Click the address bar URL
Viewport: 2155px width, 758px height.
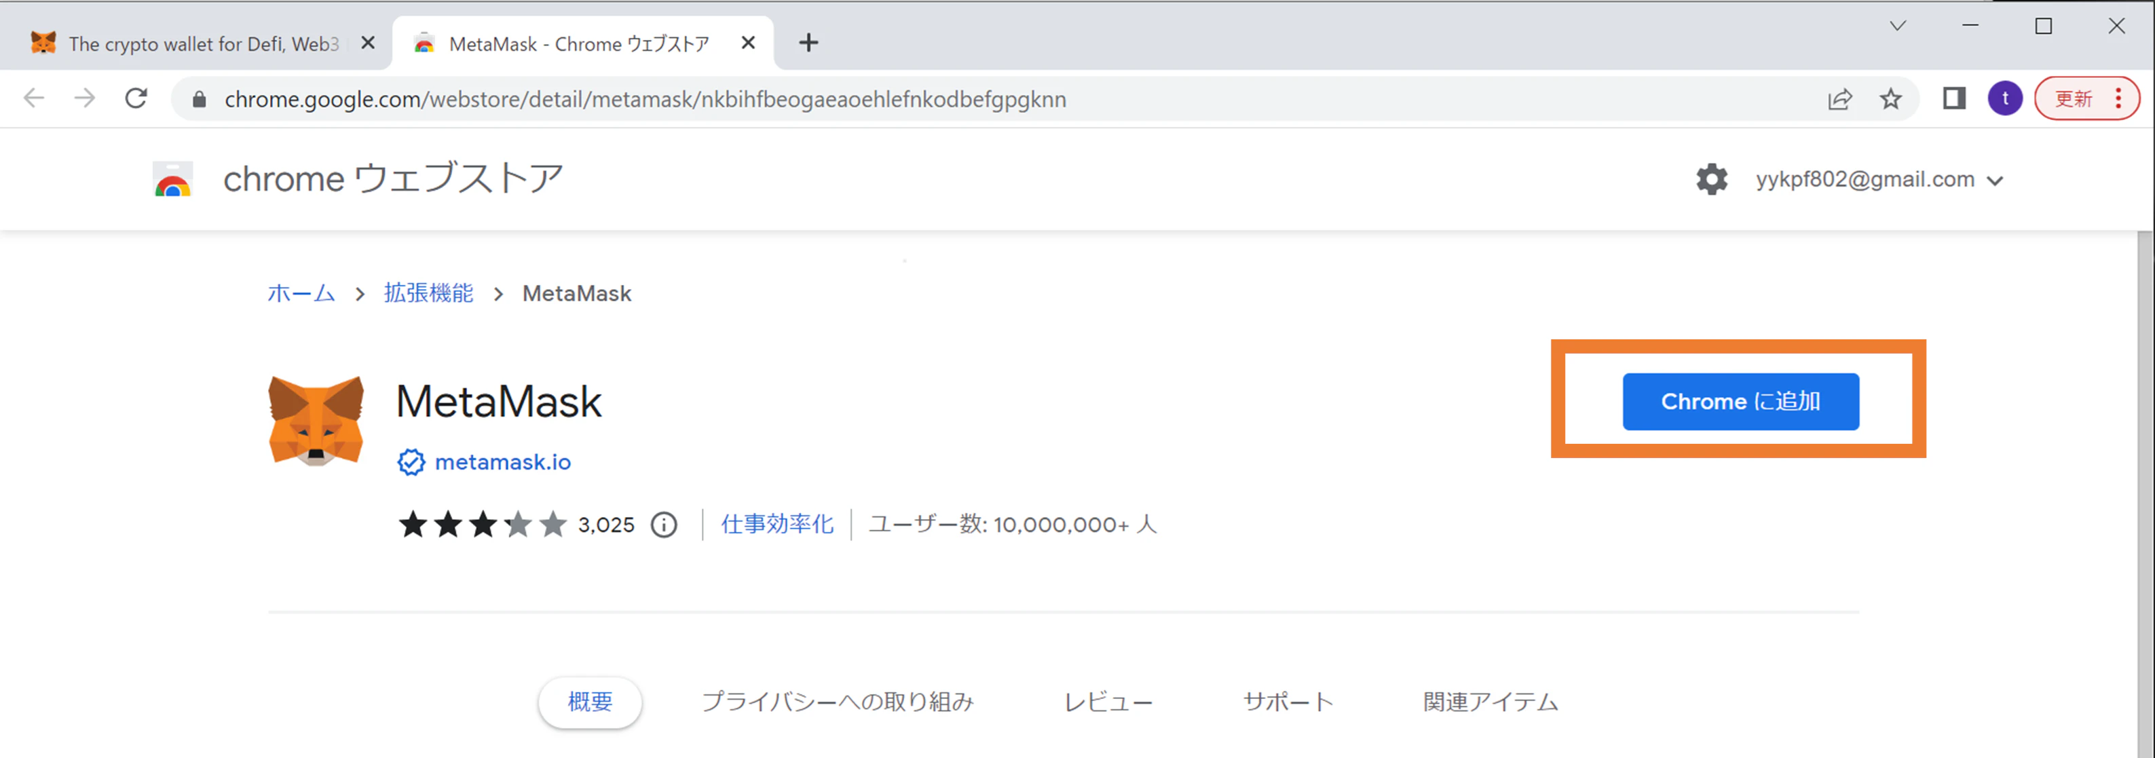[x=645, y=100]
